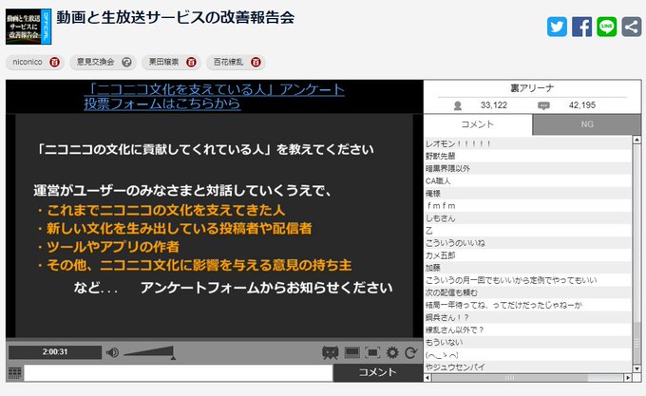
Task: Select comment 俺様
Action: 527,193
